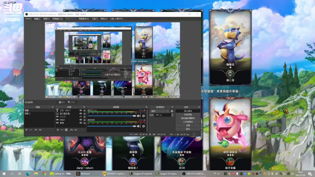Switch to Letting Go music player in taskbar
Screen dimensions: 315x177
click(61, 173)
